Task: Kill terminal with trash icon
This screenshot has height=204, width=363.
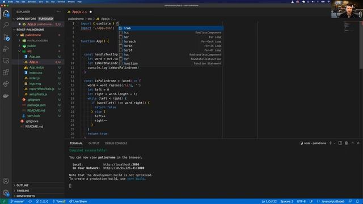Action: click(x=347, y=143)
